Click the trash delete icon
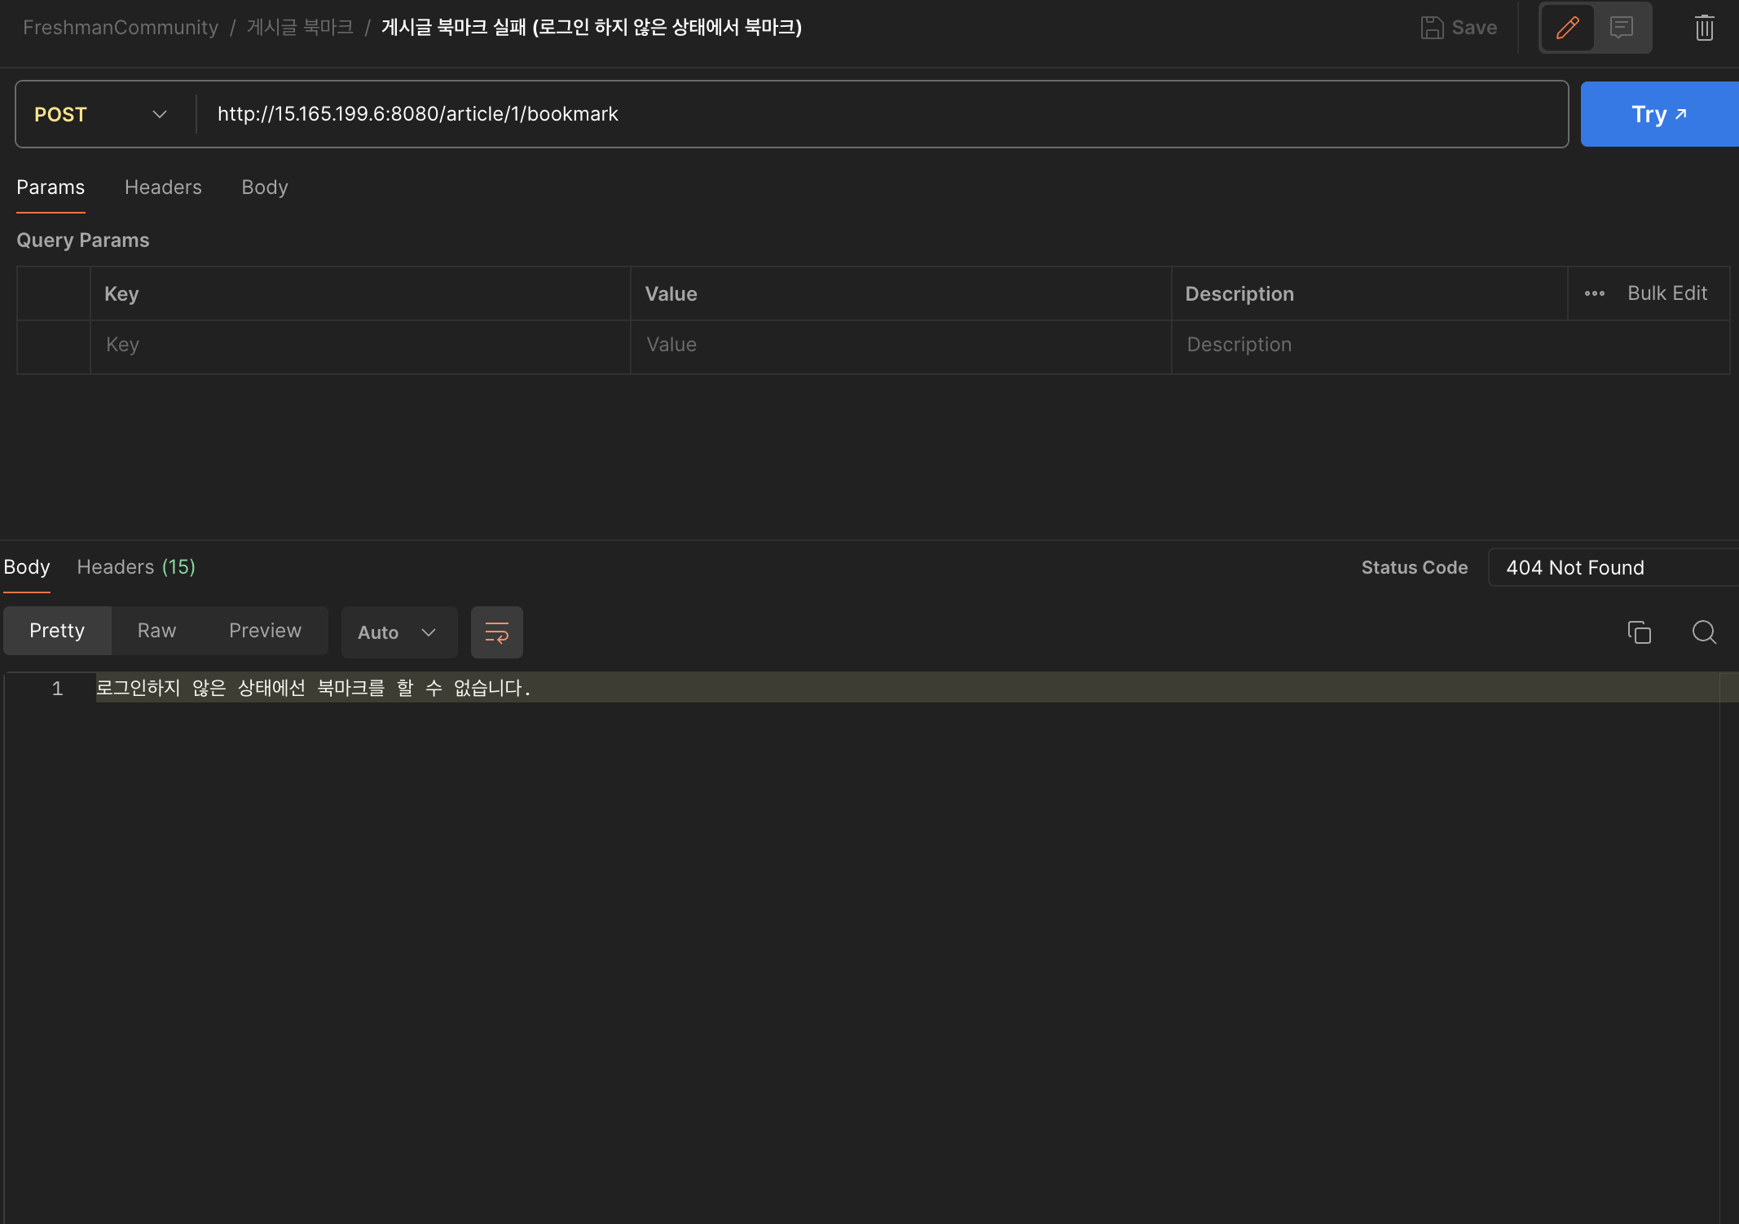The height and width of the screenshot is (1224, 1739). [1704, 28]
